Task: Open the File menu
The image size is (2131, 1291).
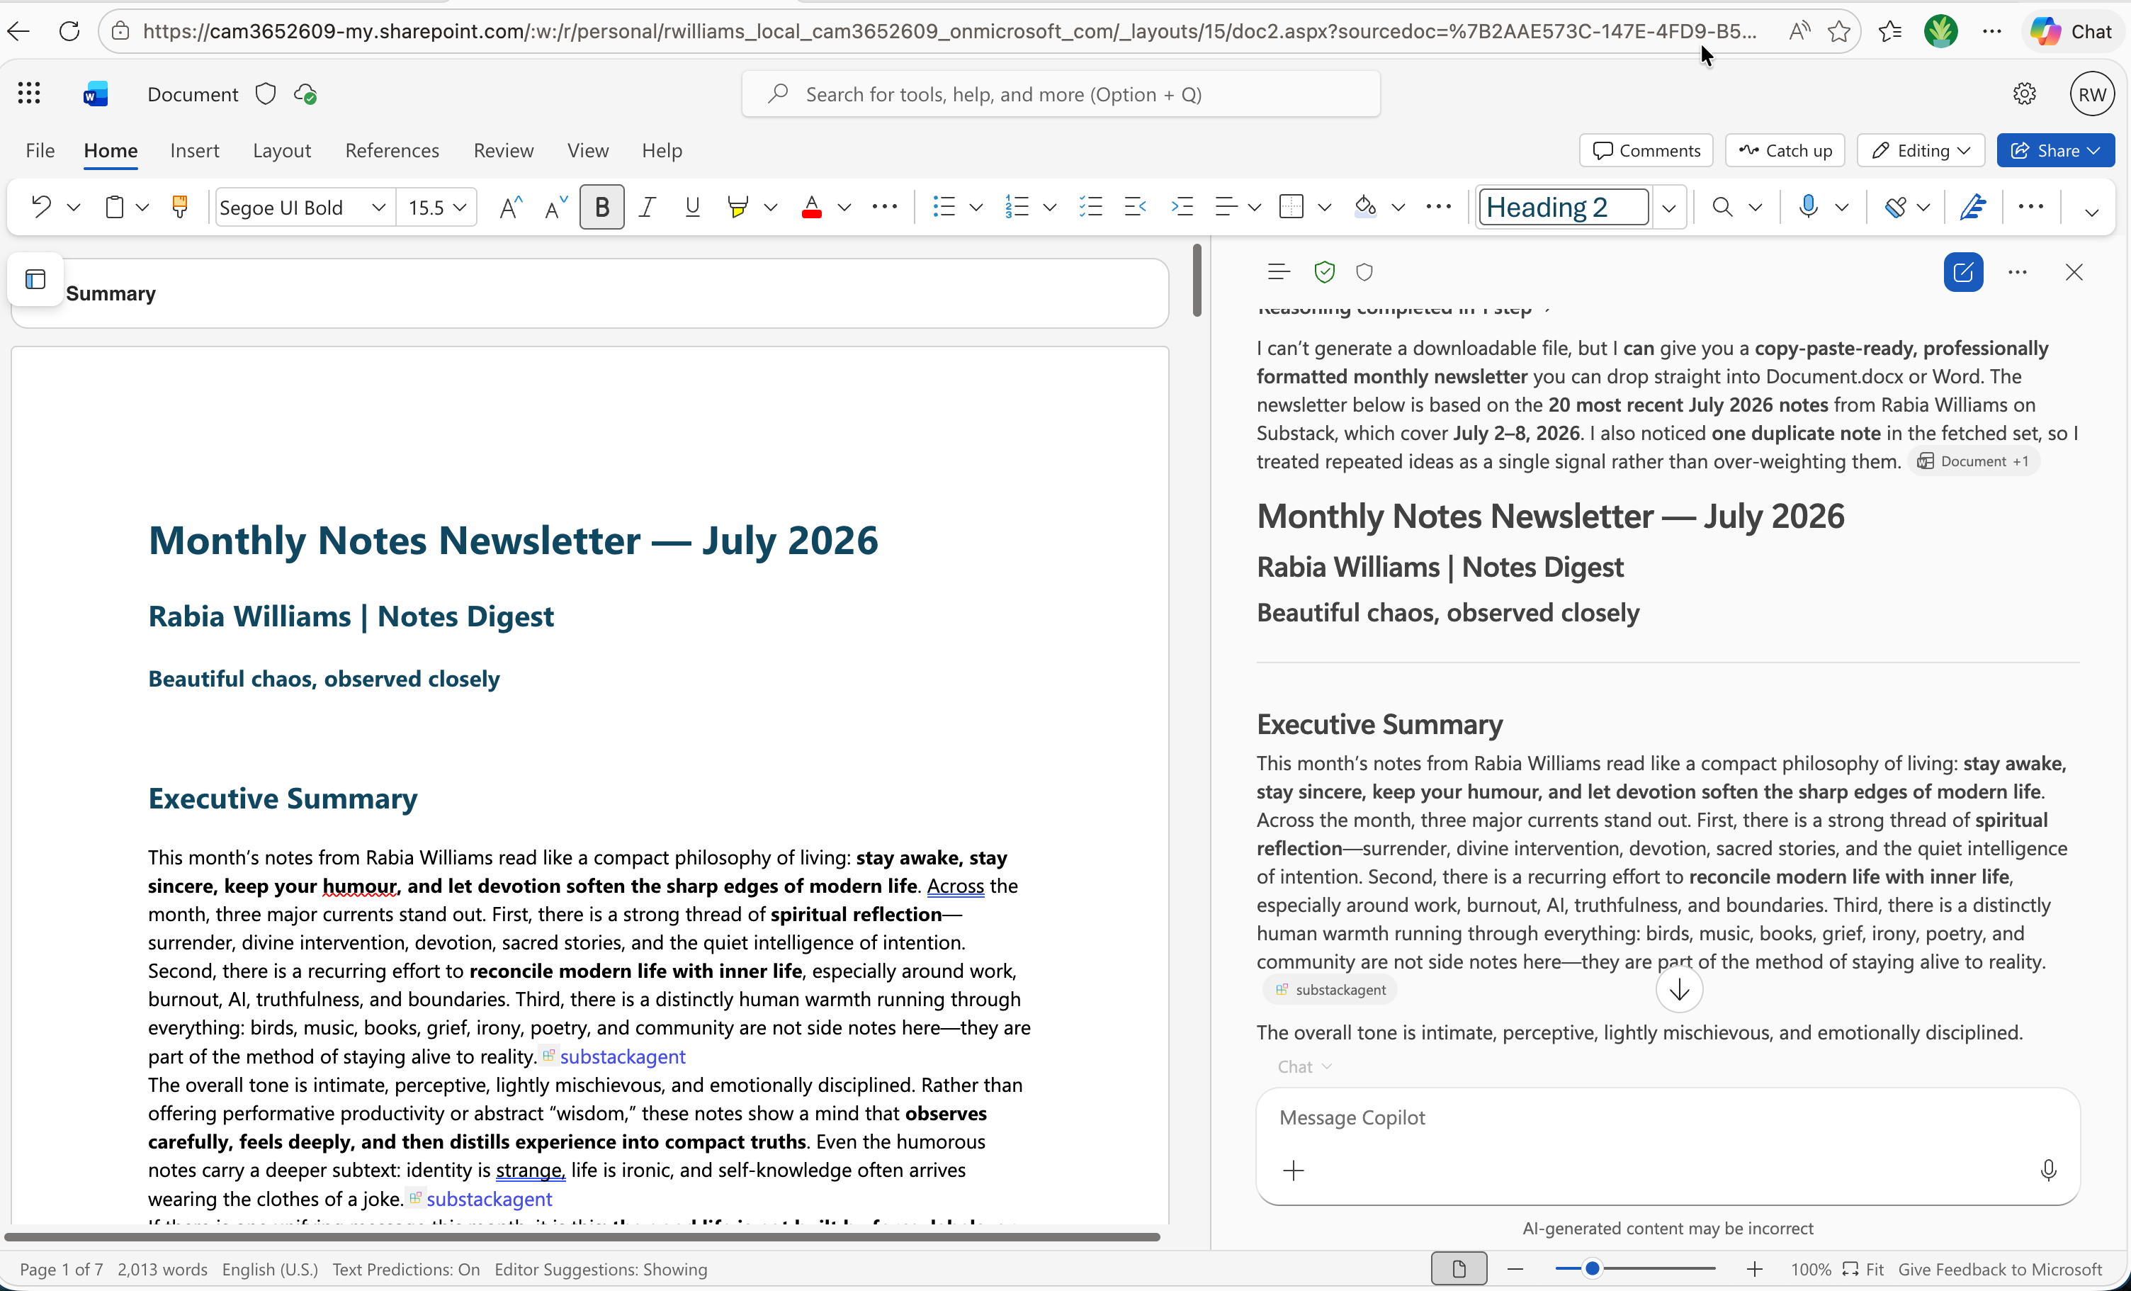Action: [x=40, y=150]
